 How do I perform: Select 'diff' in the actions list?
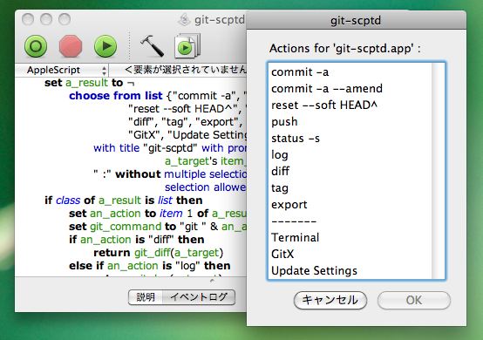[x=350, y=172]
